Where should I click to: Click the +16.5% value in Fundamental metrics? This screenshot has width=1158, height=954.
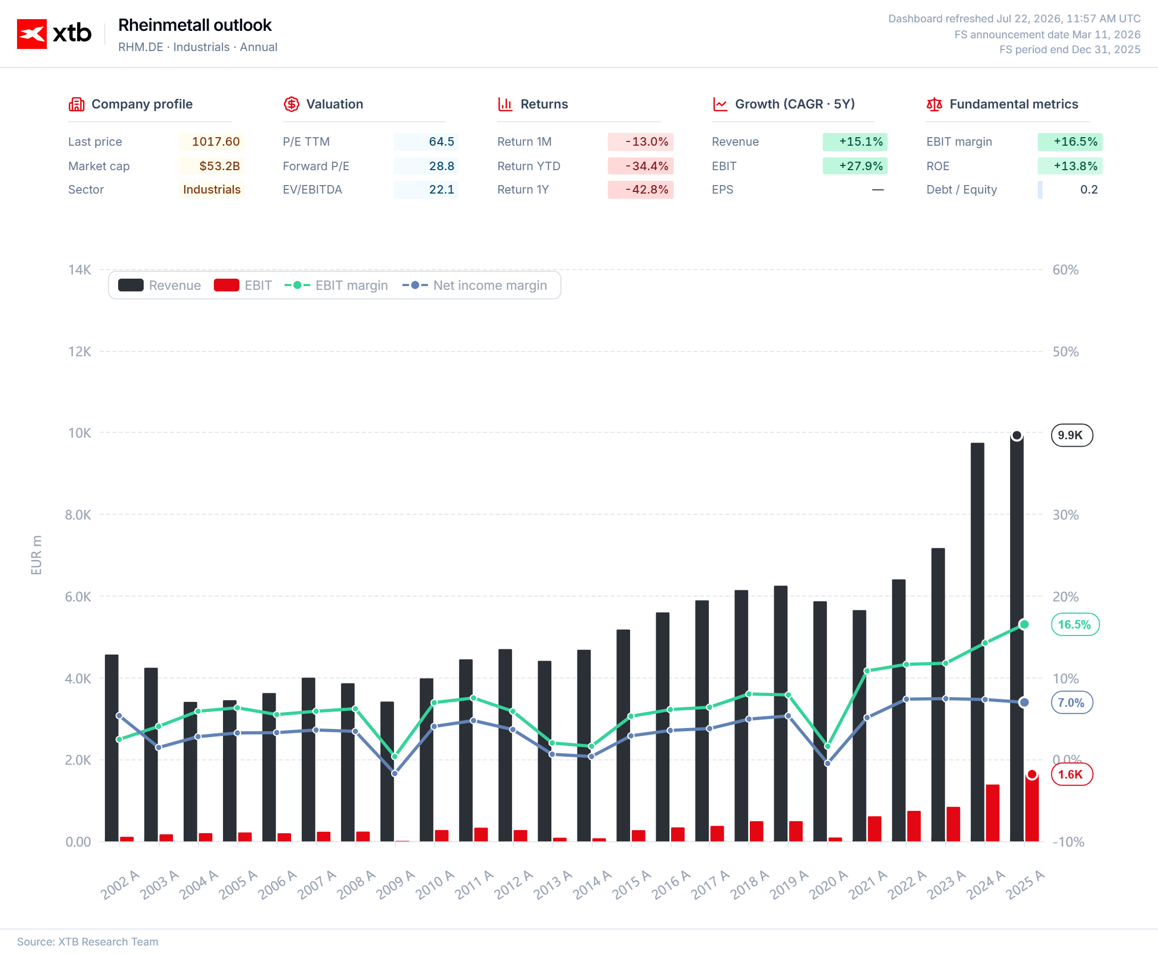point(1070,142)
